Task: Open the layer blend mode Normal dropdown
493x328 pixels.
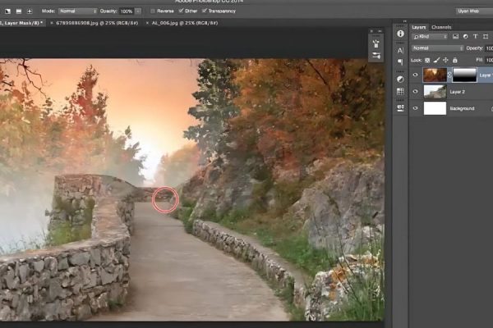Action: (437, 48)
